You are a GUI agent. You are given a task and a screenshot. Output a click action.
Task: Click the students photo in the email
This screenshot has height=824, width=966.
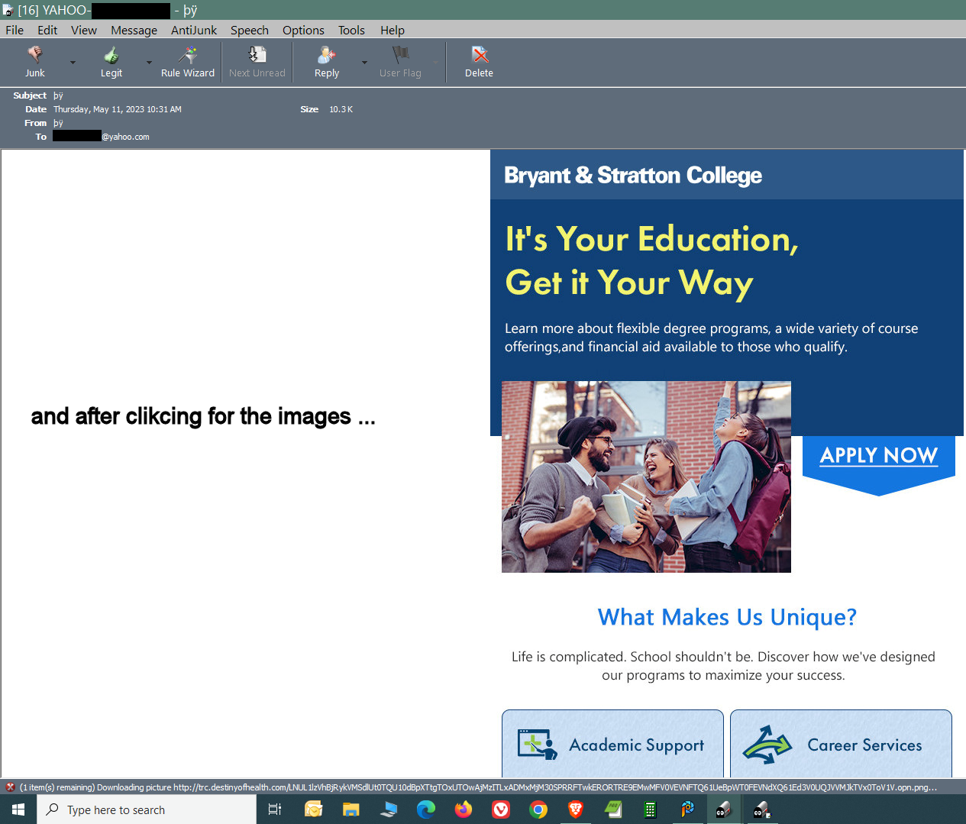point(646,477)
